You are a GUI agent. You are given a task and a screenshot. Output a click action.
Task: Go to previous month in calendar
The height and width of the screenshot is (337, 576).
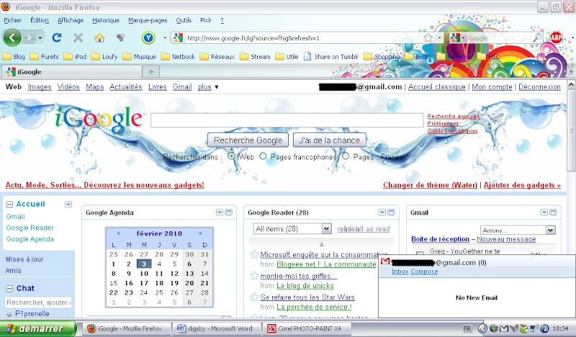coord(118,234)
